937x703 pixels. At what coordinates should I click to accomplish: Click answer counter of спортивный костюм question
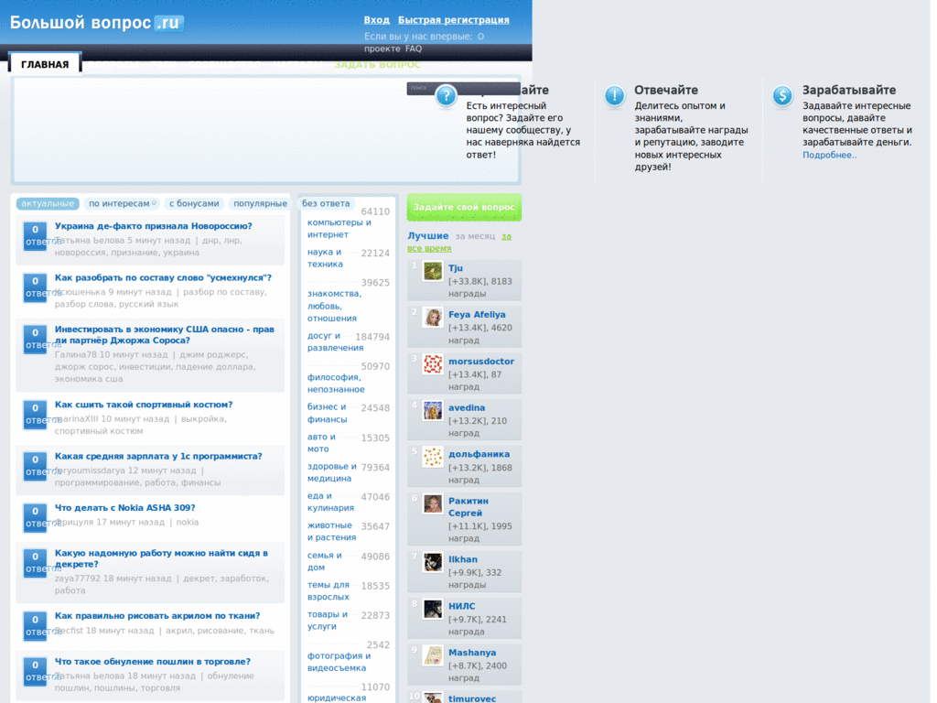click(x=36, y=415)
